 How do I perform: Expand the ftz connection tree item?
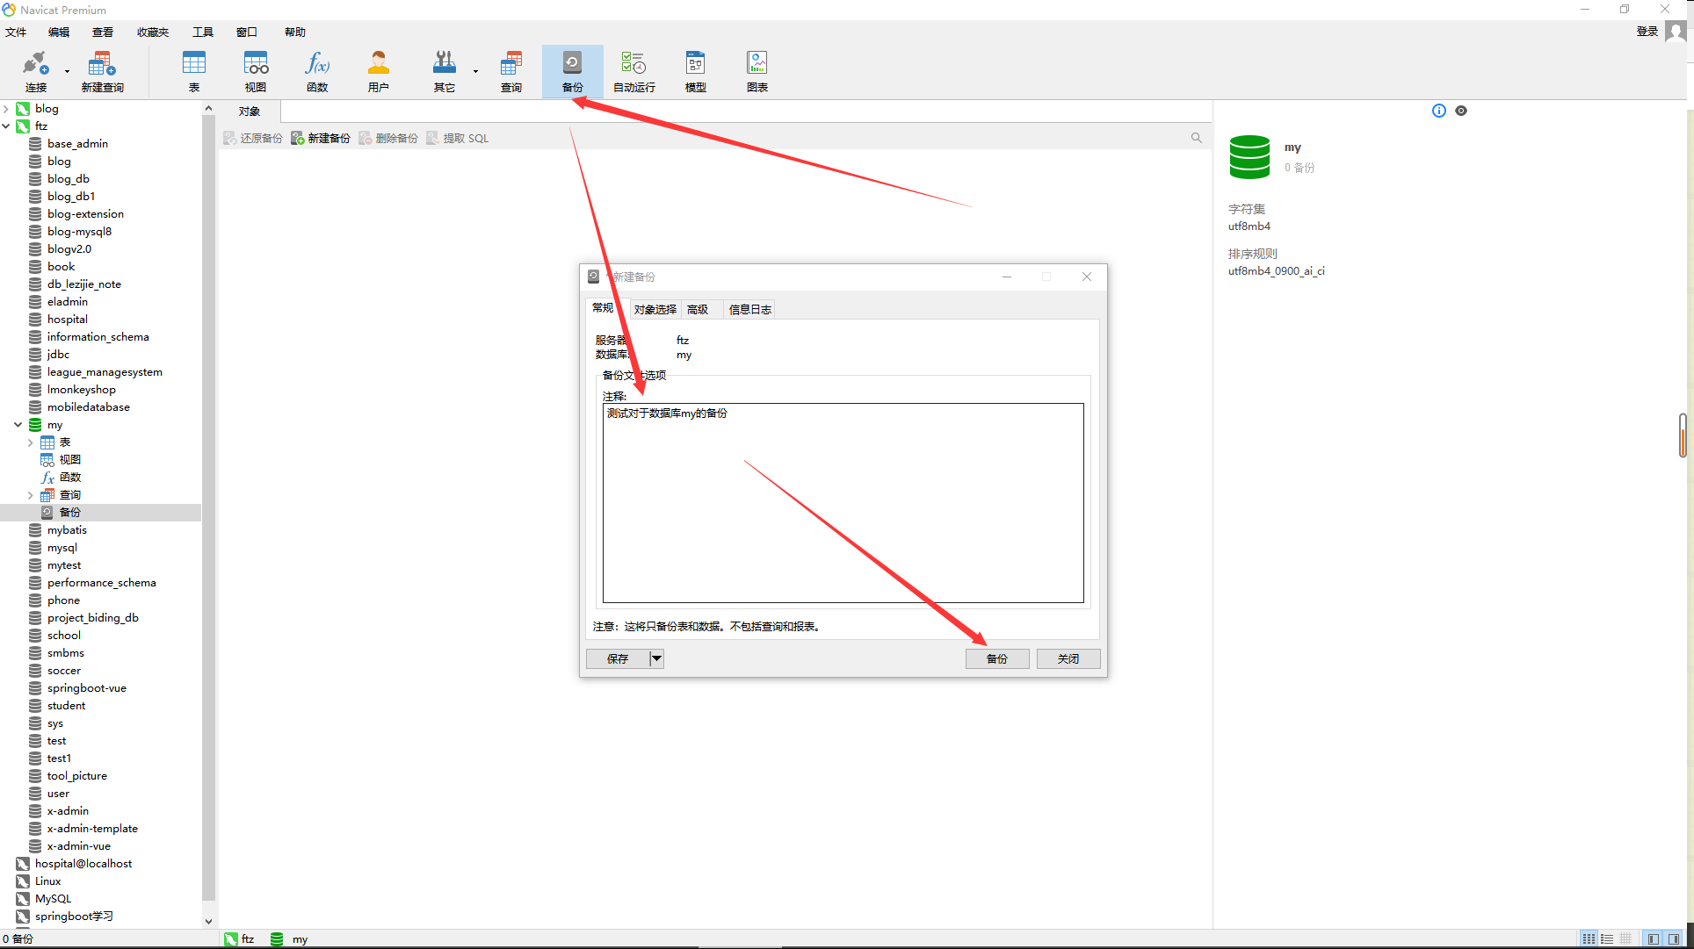[8, 126]
